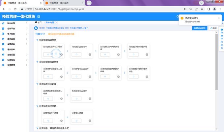Close the 年末处理 tab

(56, 23)
